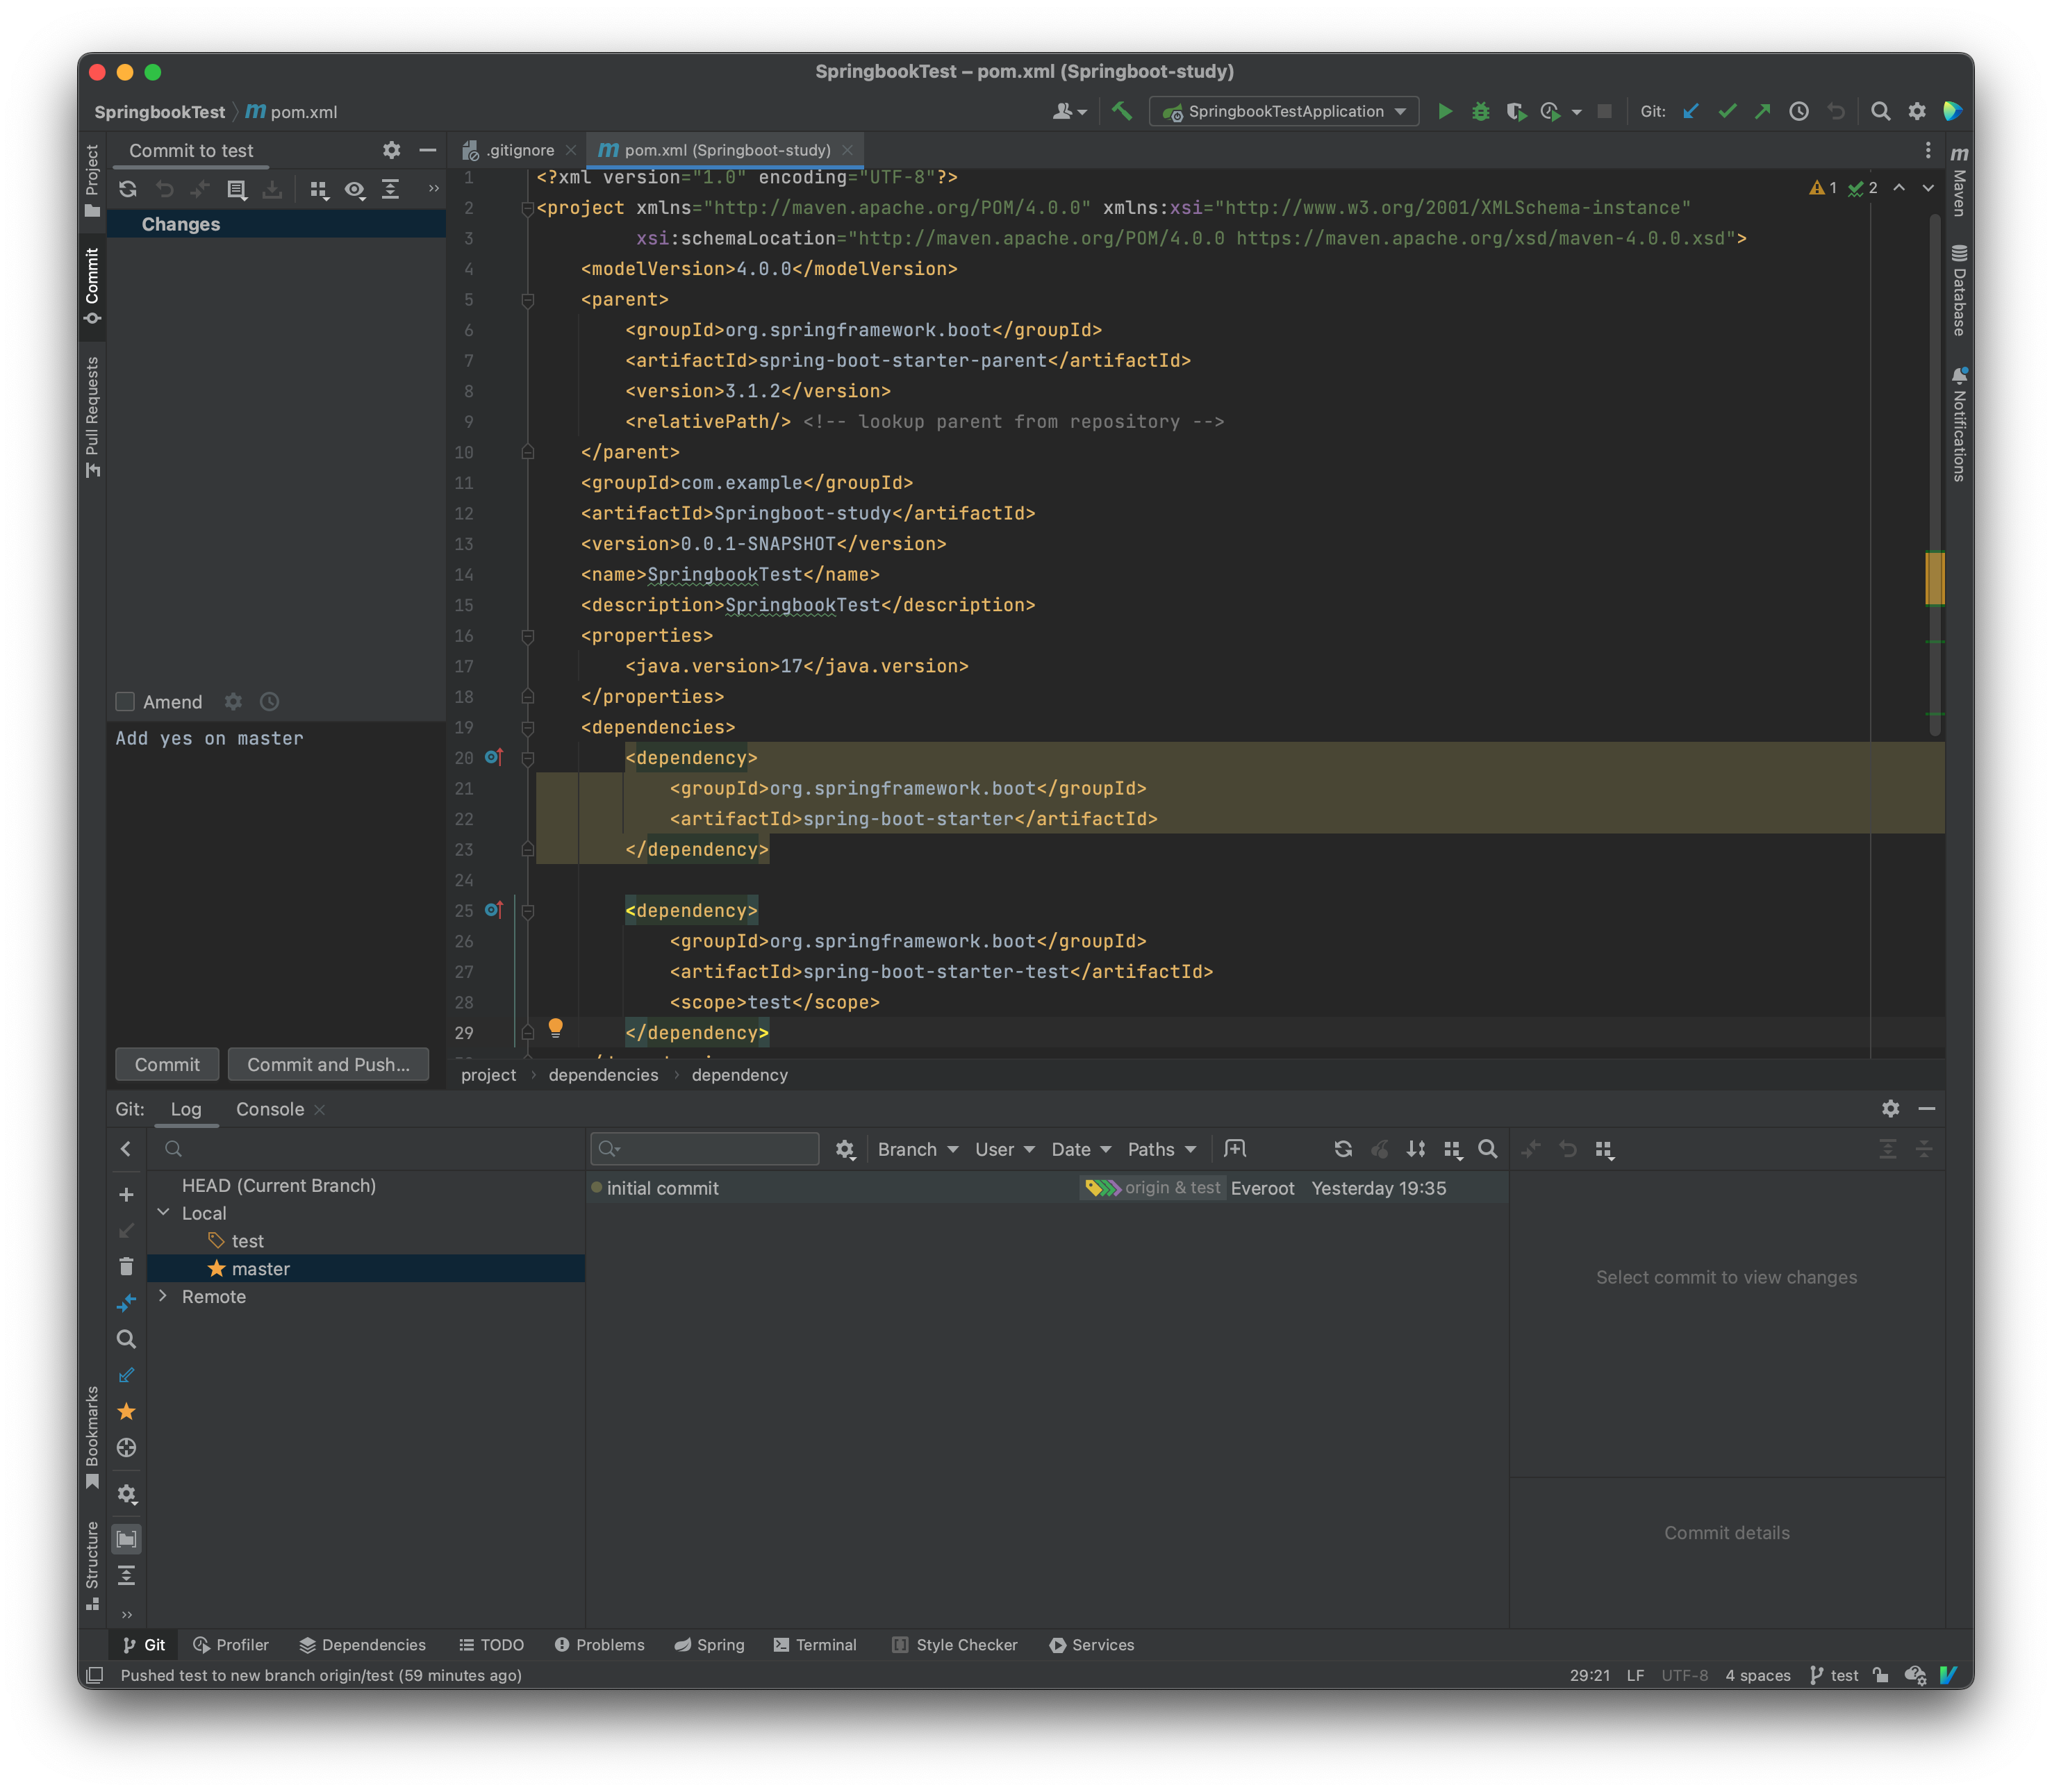Push changes with the Git green arrow icon
Screen dimensions: 2052x1792
point(1762,111)
